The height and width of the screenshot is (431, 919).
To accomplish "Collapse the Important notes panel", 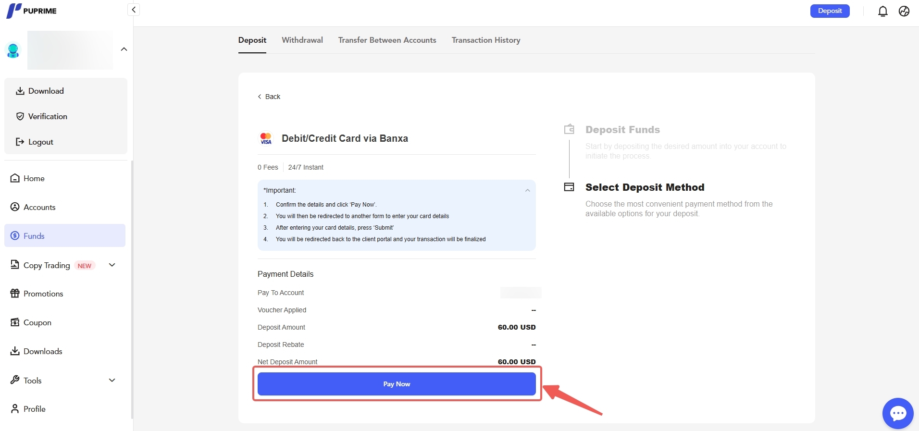I will coord(527,190).
